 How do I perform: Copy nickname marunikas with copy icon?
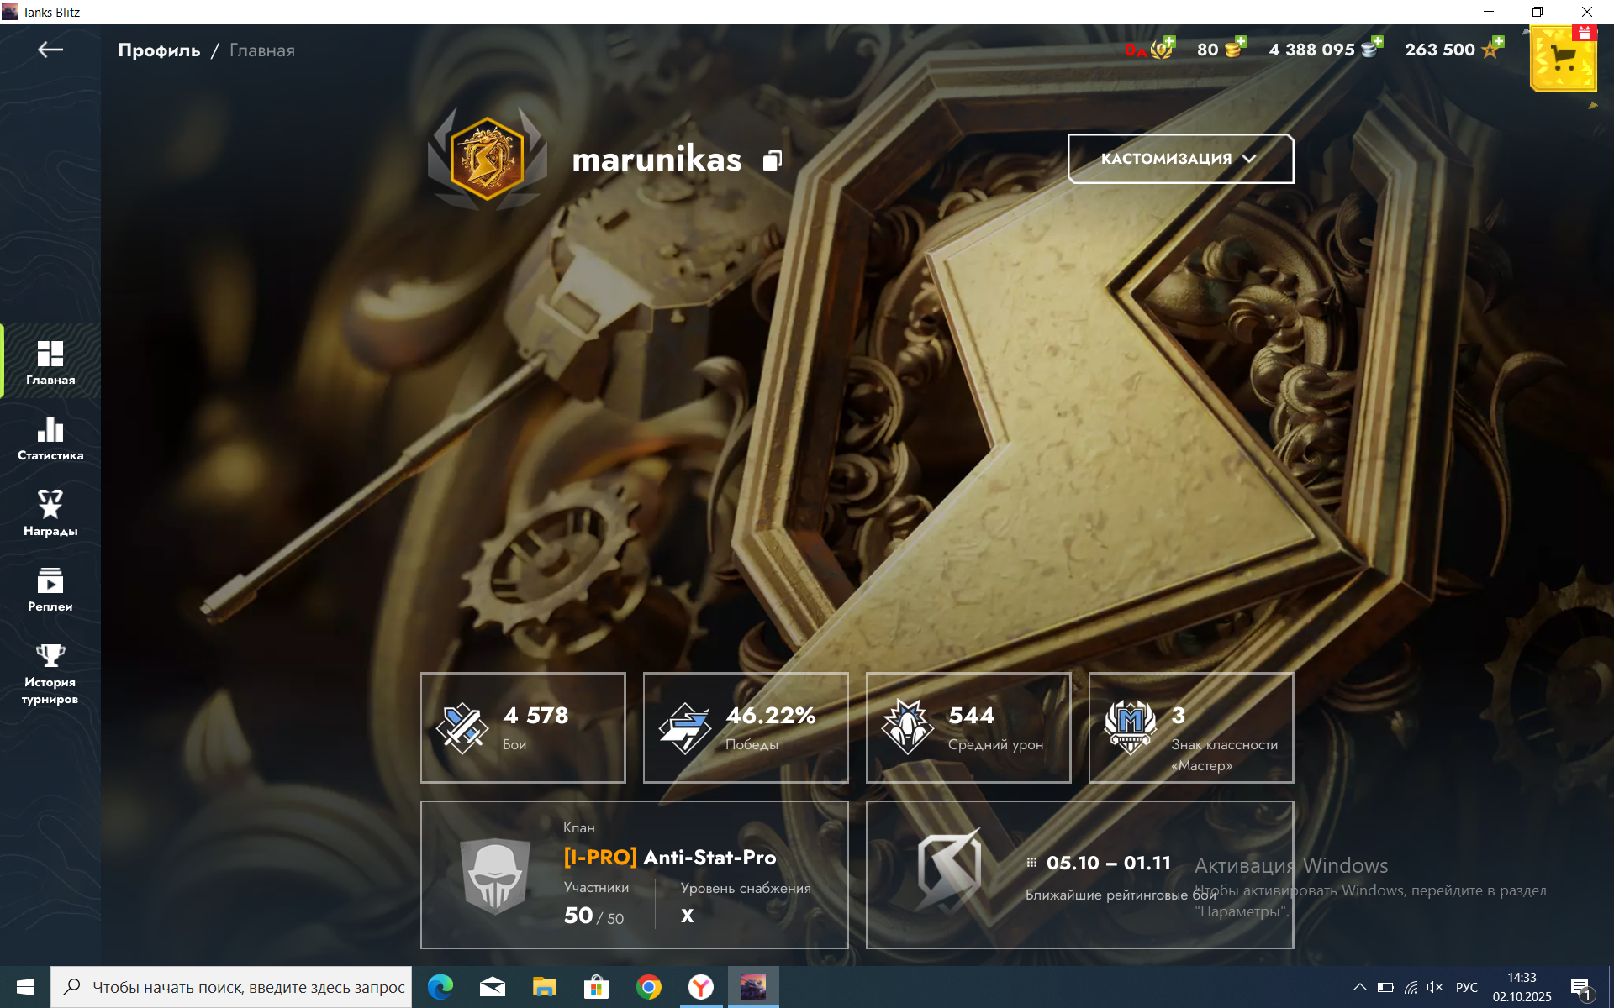pyautogui.click(x=772, y=160)
